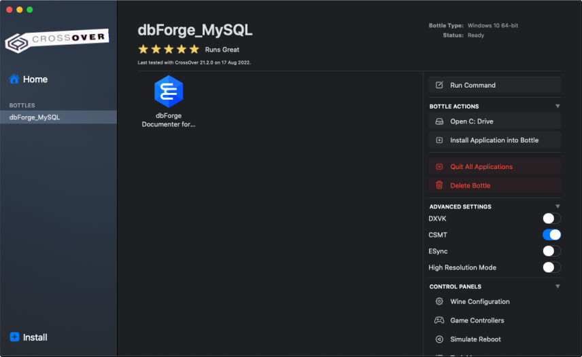The width and height of the screenshot is (582, 357).
Task: Click the Open C: Drive disk icon
Action: 439,121
